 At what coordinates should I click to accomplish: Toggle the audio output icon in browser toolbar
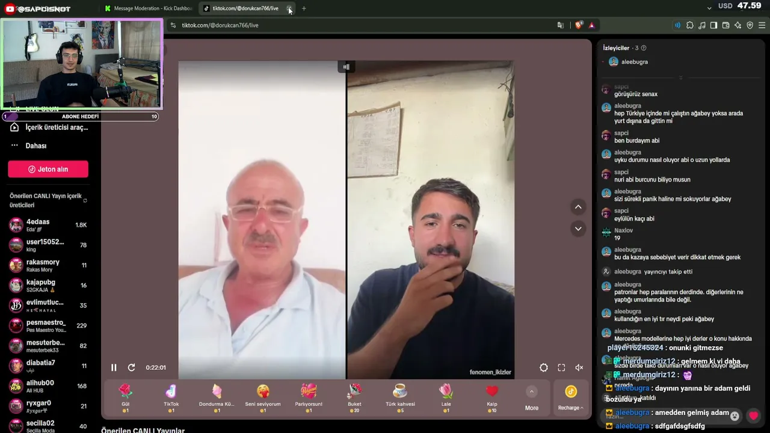click(x=677, y=25)
